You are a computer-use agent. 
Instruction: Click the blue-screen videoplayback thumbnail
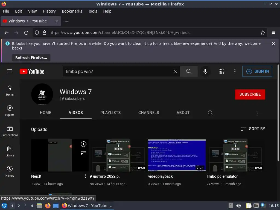pos(177,155)
